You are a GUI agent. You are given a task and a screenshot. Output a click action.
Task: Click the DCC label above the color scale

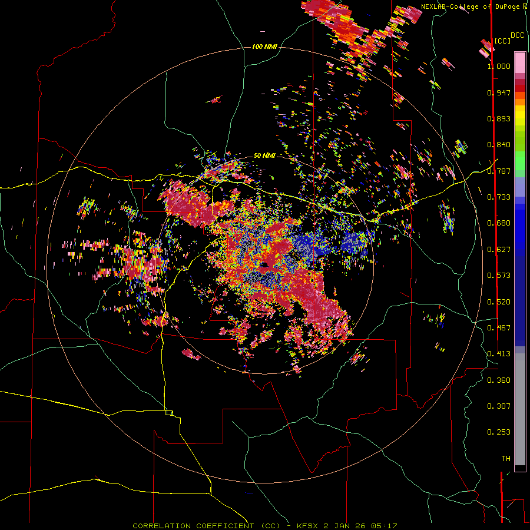point(518,35)
